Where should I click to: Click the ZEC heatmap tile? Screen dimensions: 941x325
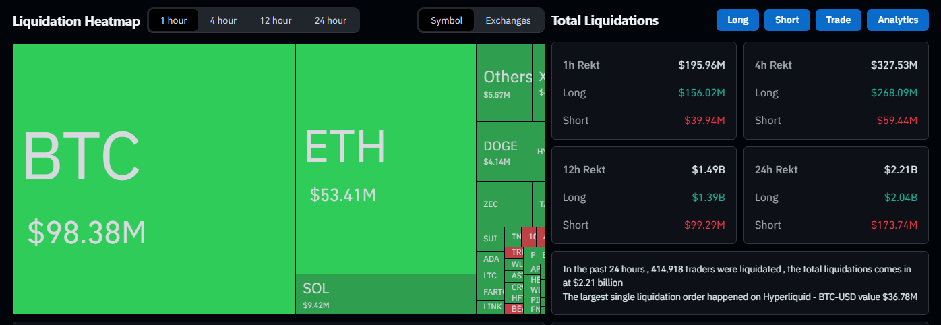point(504,204)
